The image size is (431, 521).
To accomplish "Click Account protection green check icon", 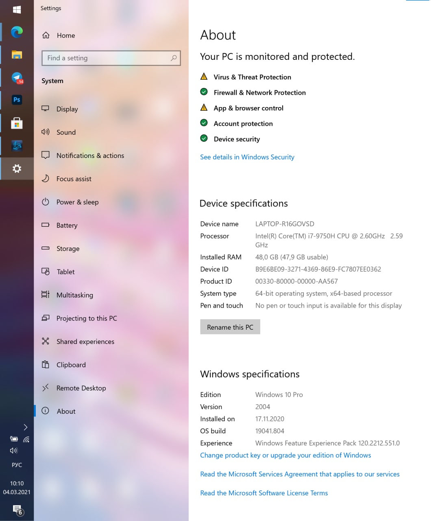I will coord(204,123).
